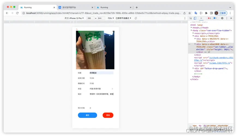Screen dimensions: 237x136
Task: Edit the viewport height field 844
Action: [101, 18]
